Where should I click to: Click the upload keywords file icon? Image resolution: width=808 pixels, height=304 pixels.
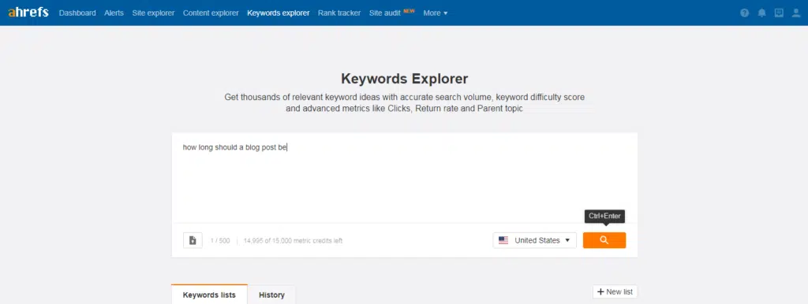193,240
